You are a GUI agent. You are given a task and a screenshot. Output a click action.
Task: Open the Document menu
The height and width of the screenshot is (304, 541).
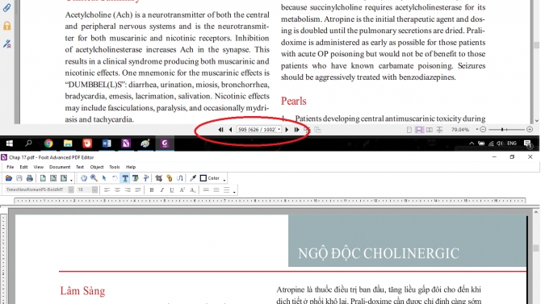60,167
